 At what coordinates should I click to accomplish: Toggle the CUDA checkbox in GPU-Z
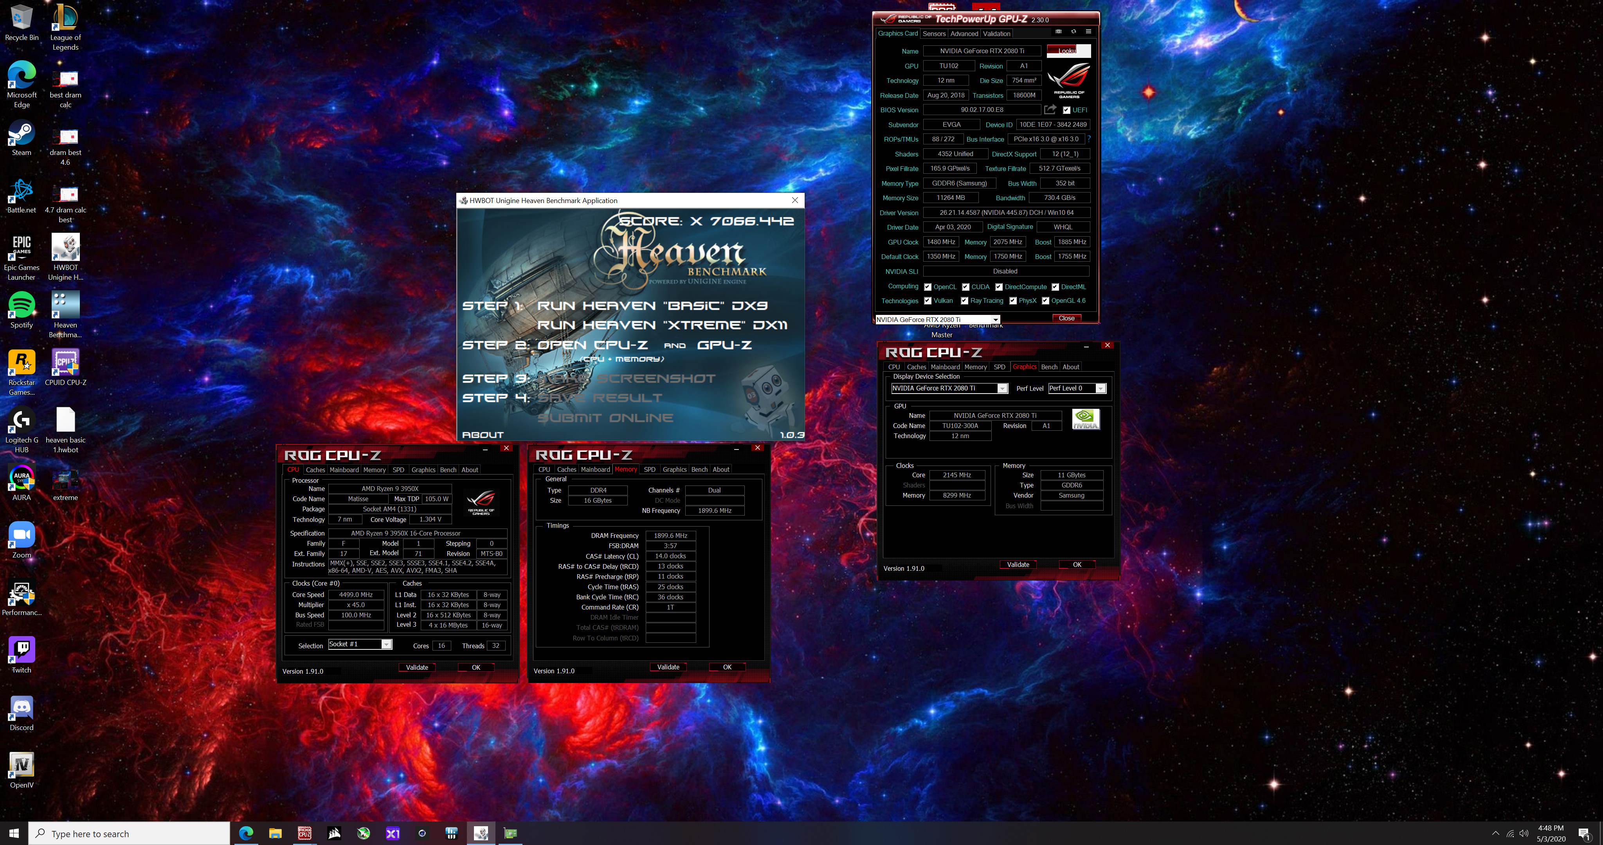pos(966,287)
